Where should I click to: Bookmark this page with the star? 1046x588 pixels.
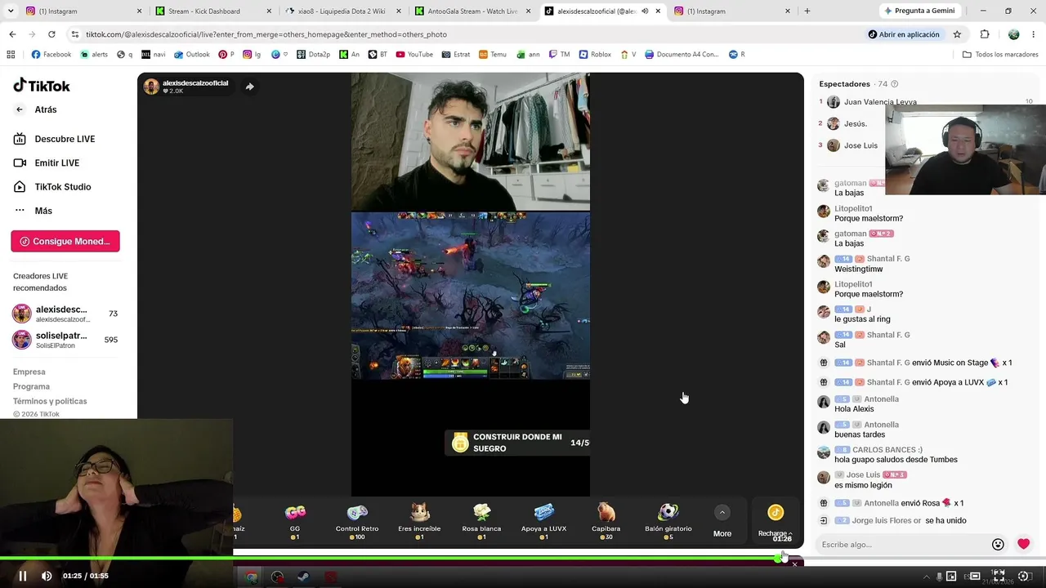click(x=957, y=34)
